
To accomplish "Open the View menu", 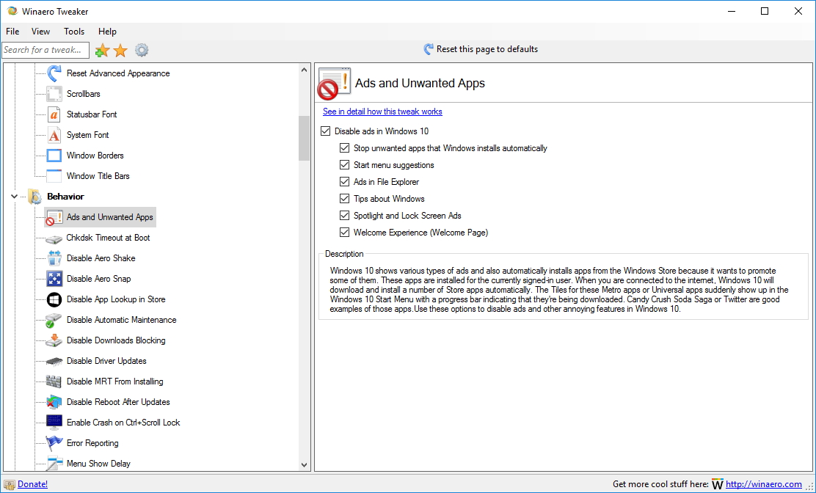I will coord(40,32).
